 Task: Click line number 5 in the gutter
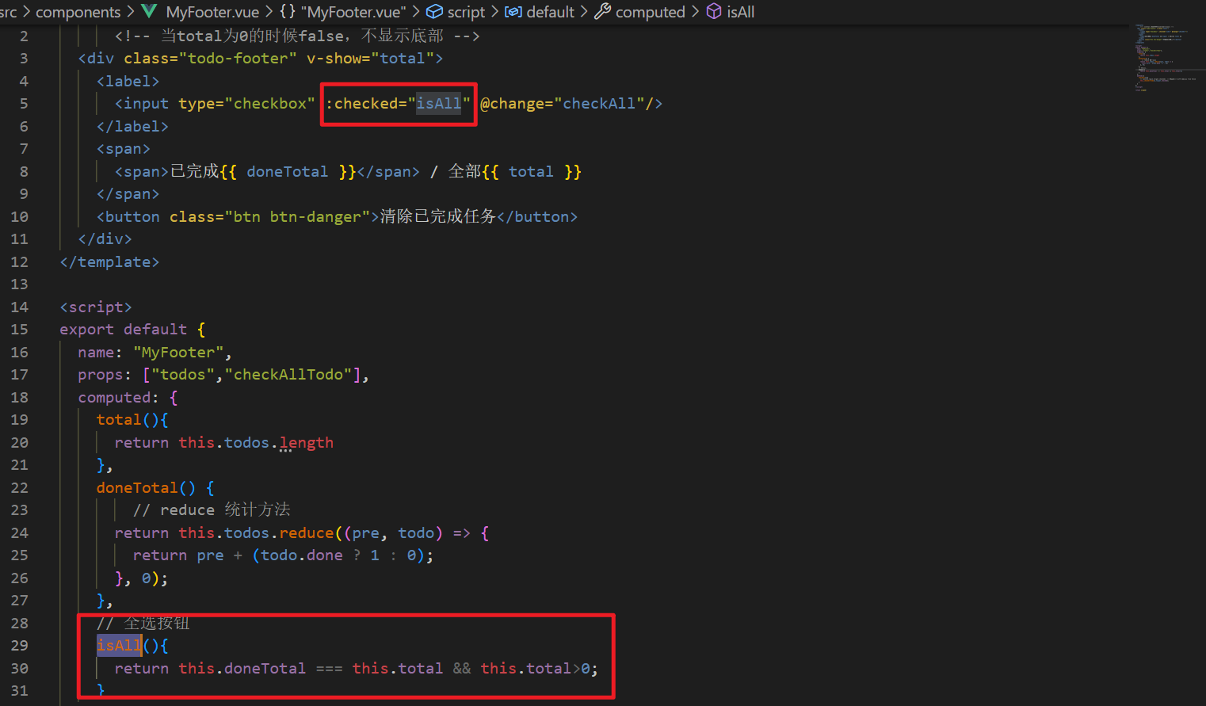click(24, 104)
